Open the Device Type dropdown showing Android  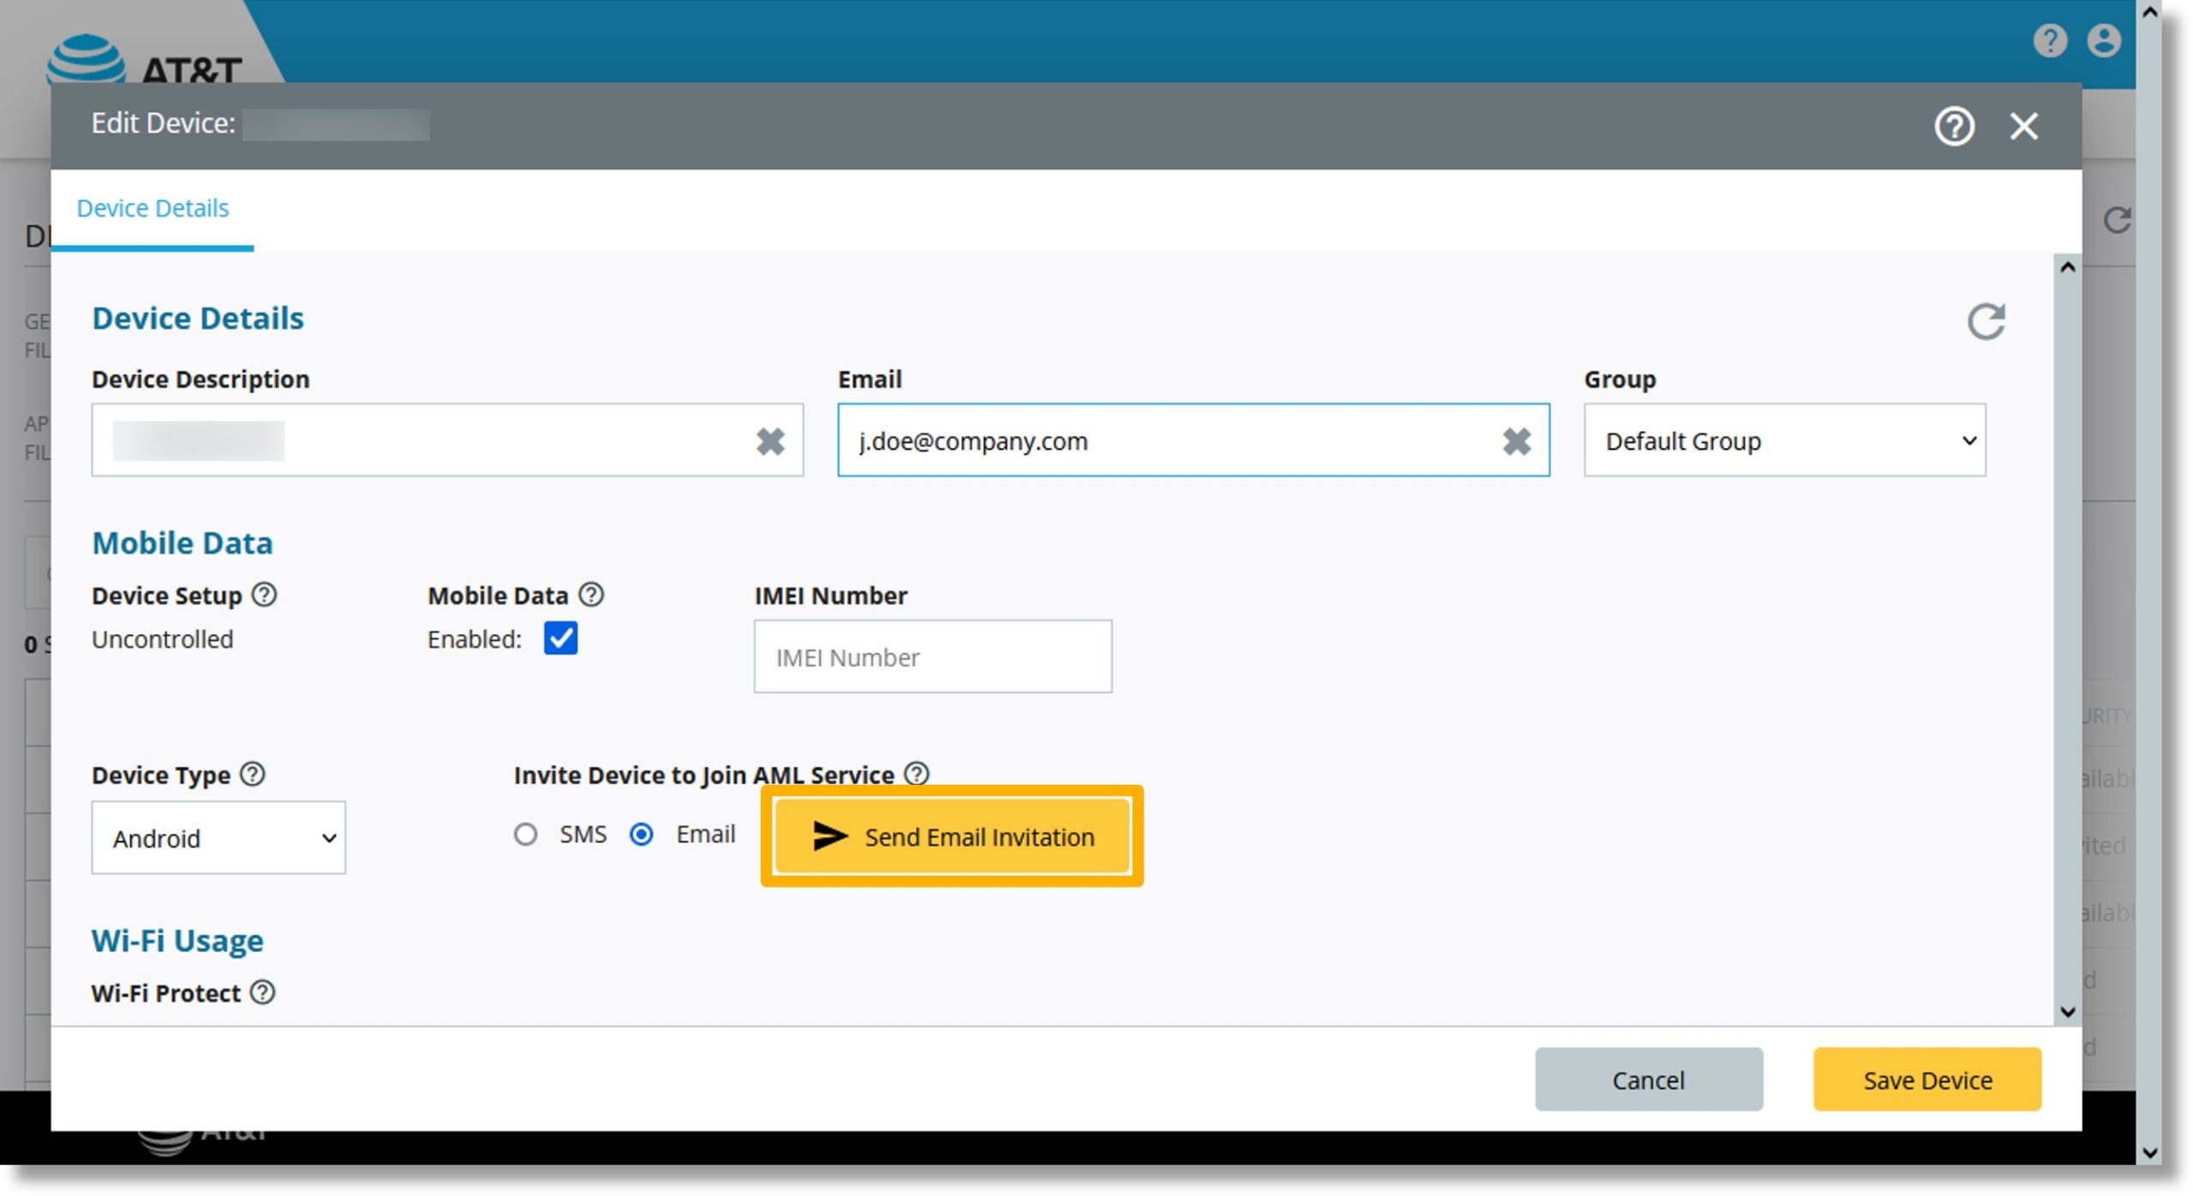pos(218,838)
